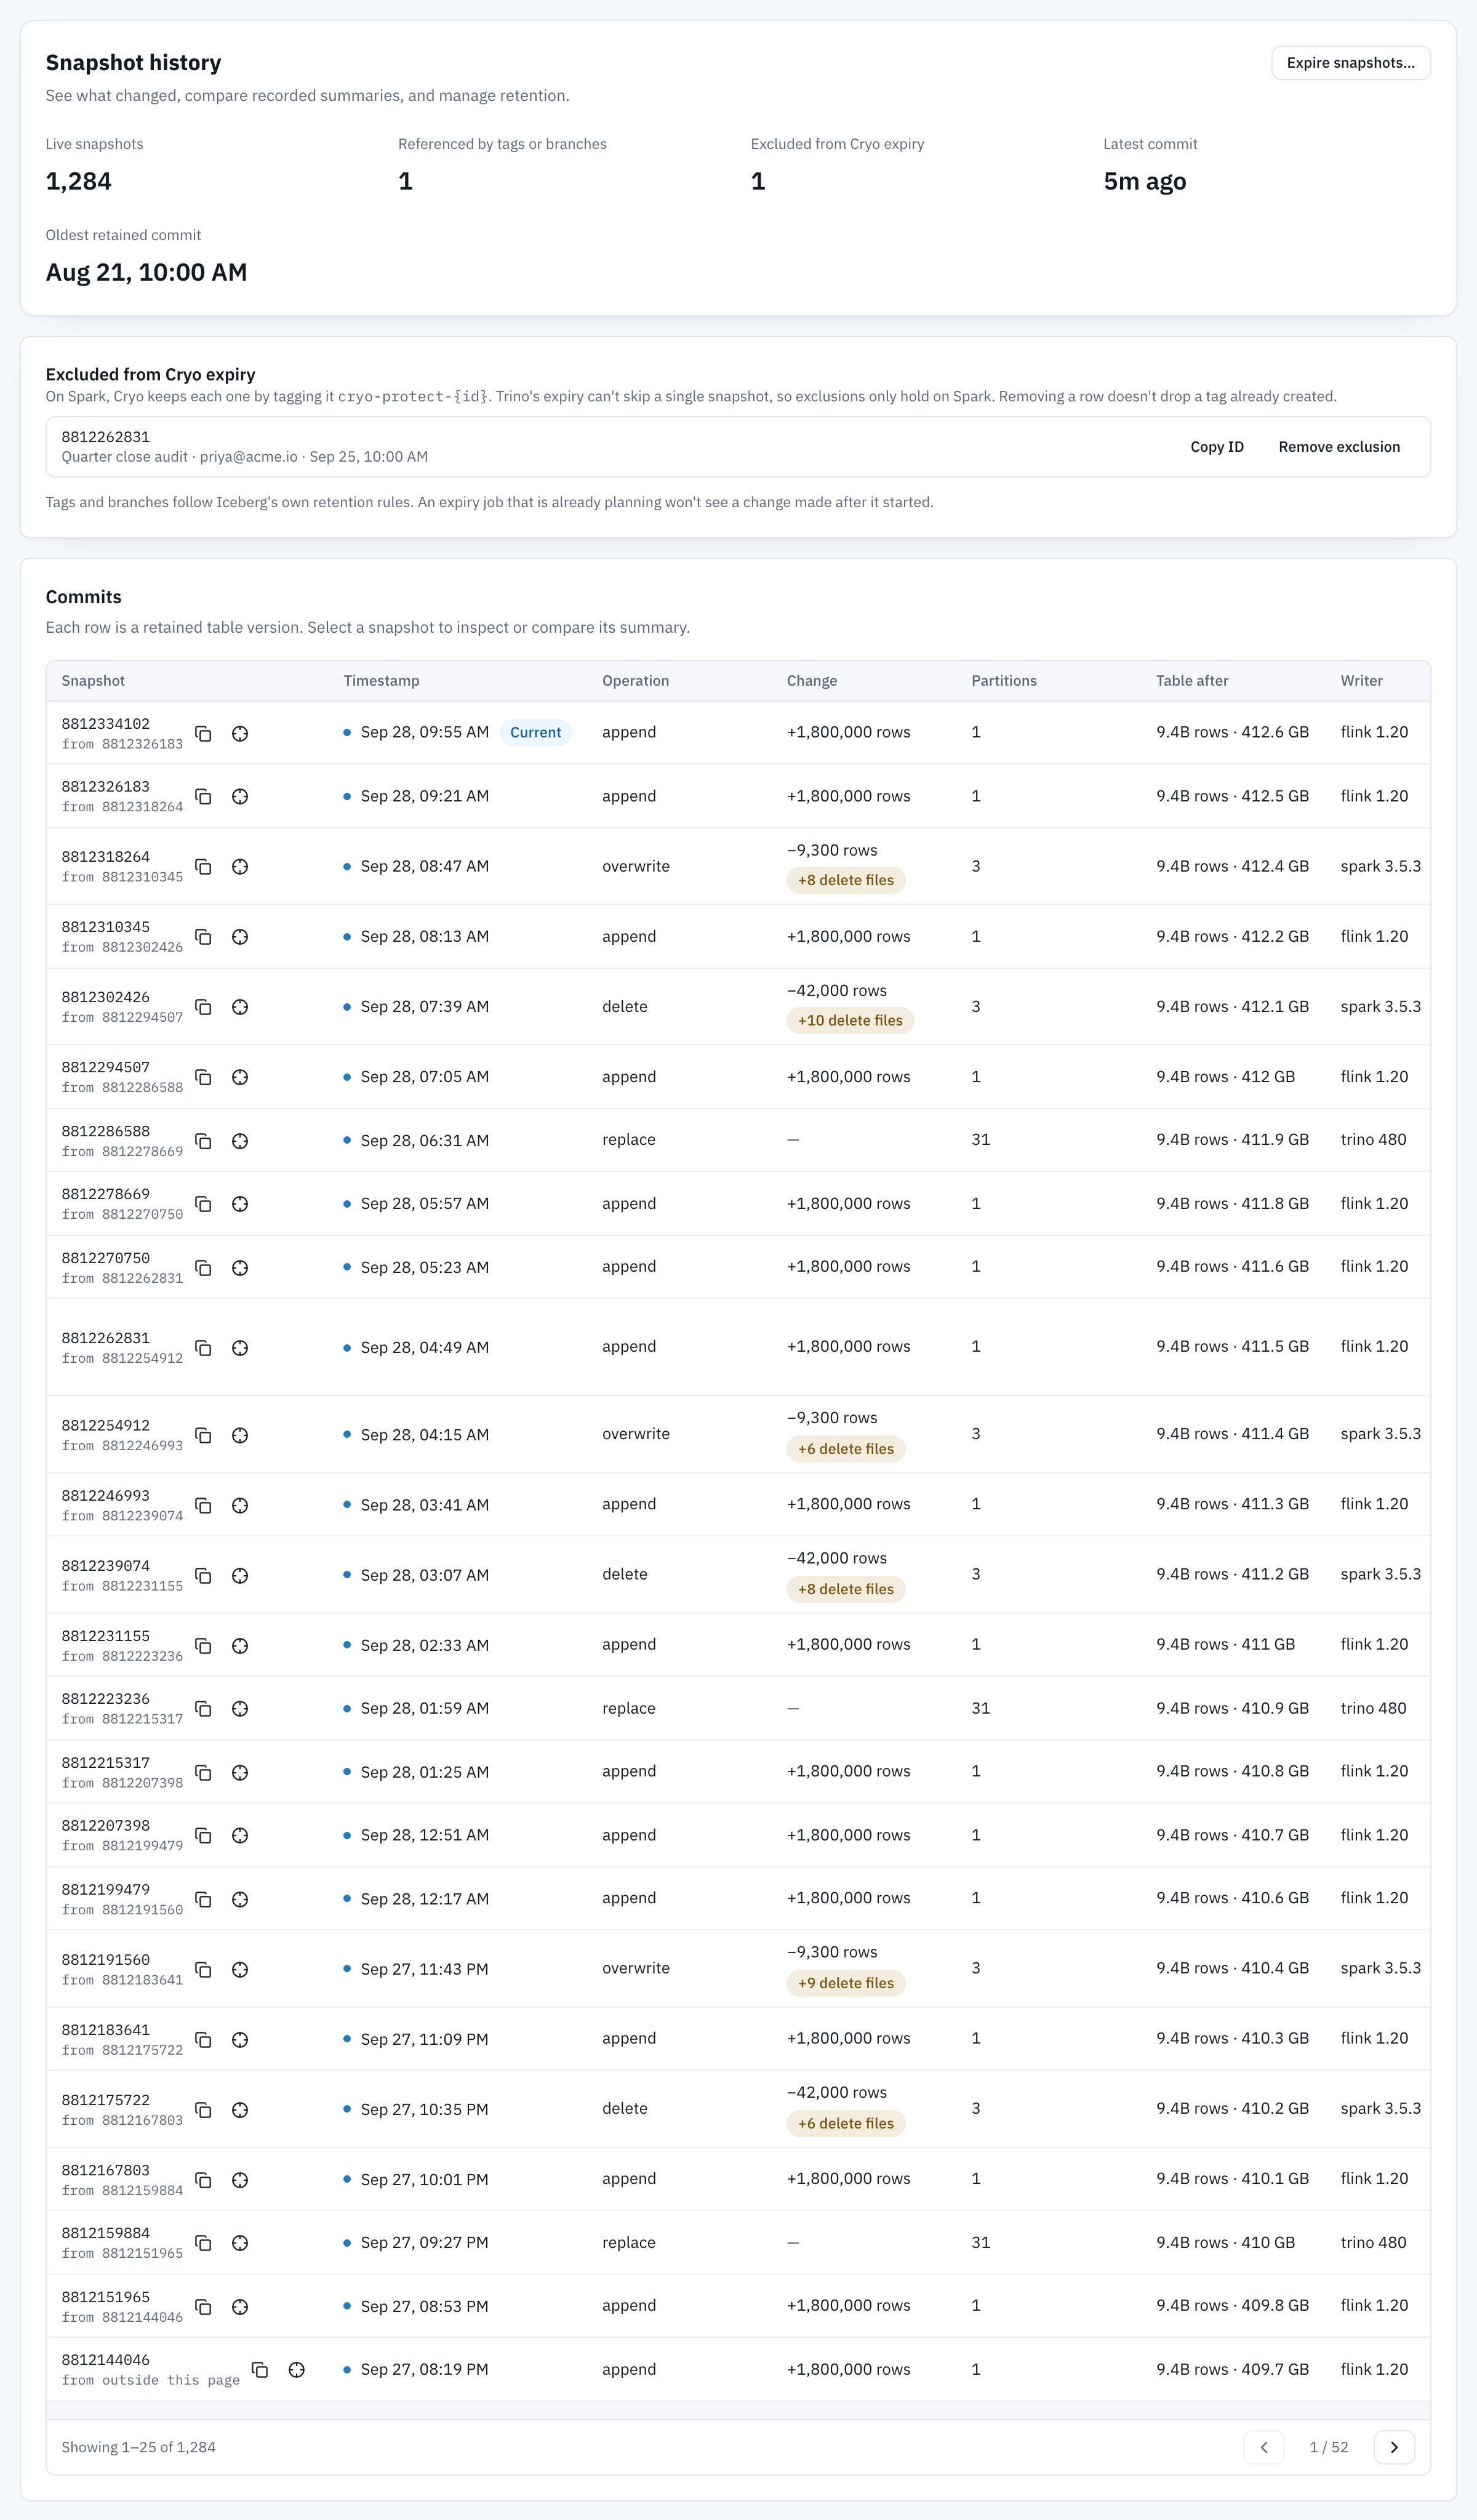Click Oldest retained commit Aug 21, 10:00 AM
The height and width of the screenshot is (2520, 1477).
click(x=146, y=272)
